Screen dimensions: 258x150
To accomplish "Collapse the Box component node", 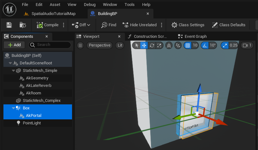I will tap(13, 108).
